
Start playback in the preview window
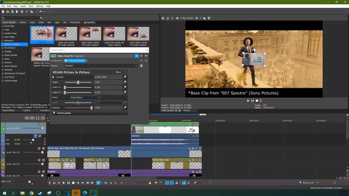(248, 101)
